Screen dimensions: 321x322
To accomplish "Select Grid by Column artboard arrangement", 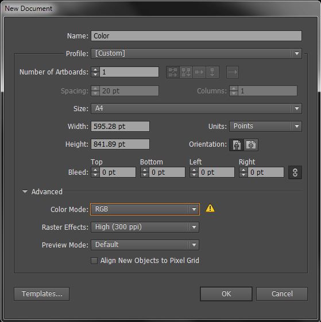I will (x=186, y=72).
